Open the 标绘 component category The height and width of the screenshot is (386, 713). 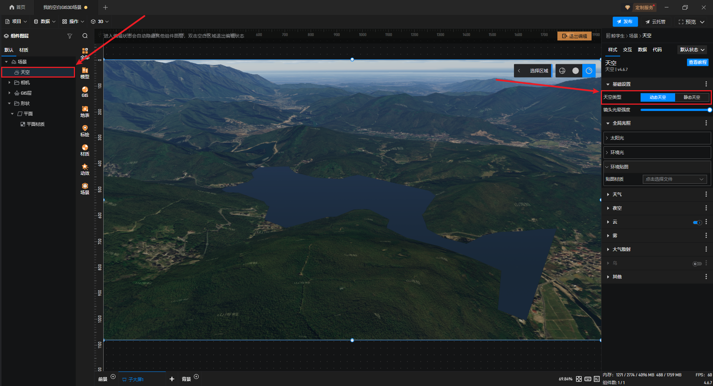[85, 131]
